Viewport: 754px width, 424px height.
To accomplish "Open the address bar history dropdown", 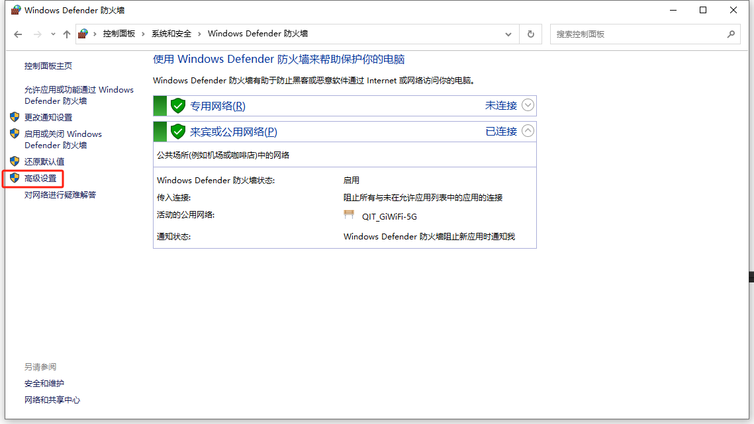I will (x=508, y=34).
